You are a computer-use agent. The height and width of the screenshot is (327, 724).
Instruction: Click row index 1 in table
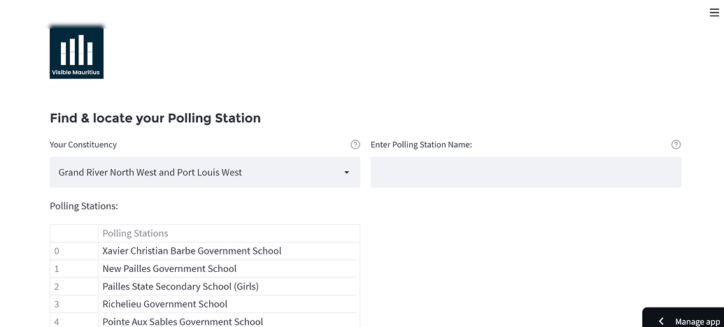(57, 269)
